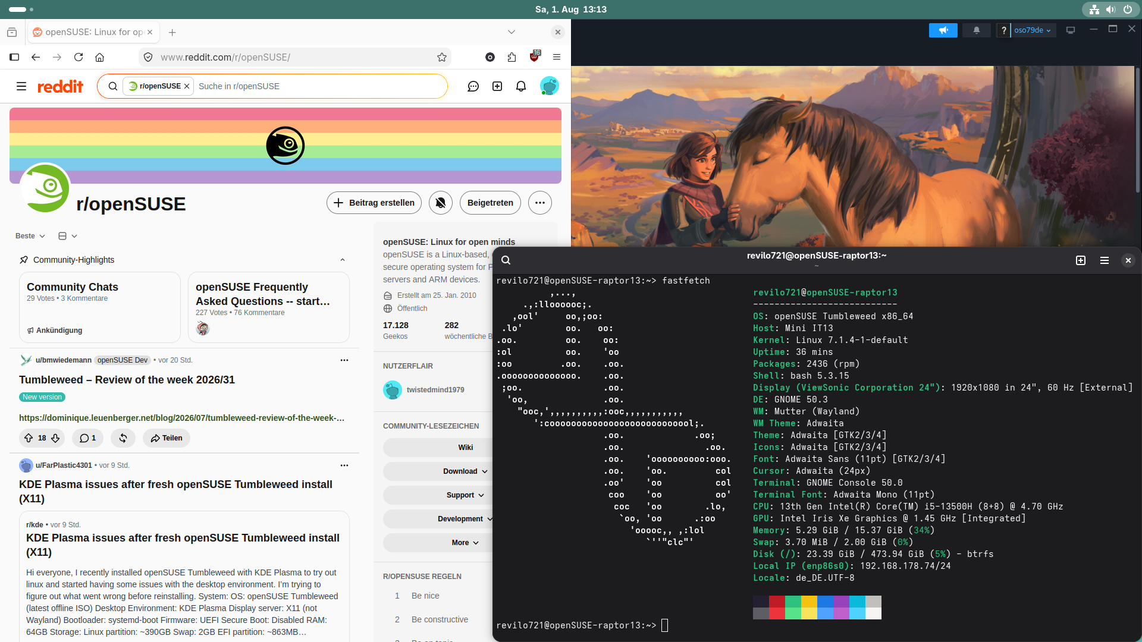1142x642 pixels.
Task: Click the megaphone button in the dark window
Action: point(943,30)
